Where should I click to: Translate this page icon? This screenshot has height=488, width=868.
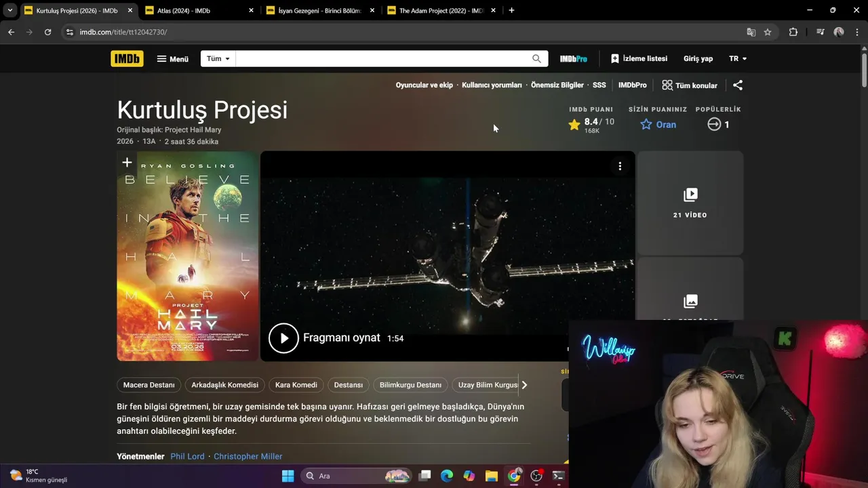point(751,32)
